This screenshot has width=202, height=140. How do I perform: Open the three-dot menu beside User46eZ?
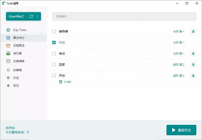(x=37, y=16)
